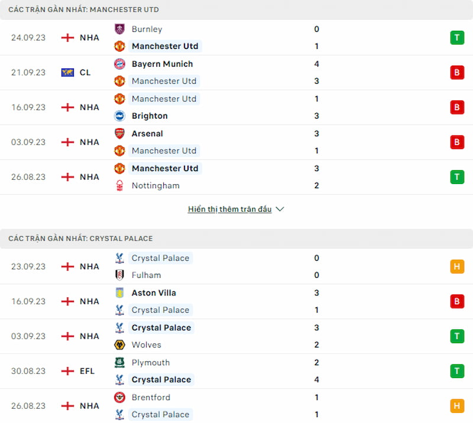Click orange H badge for Fulham match
The width and height of the screenshot is (473, 423).
[457, 267]
